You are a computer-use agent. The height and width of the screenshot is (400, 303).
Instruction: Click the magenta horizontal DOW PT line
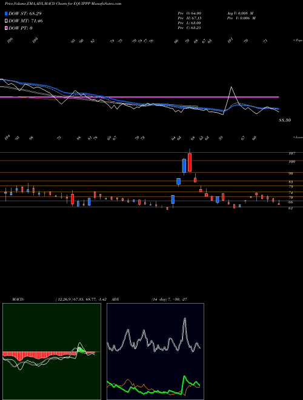139,97
